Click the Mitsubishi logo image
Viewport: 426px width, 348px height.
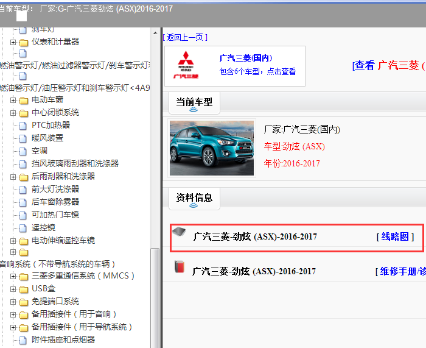(x=186, y=65)
